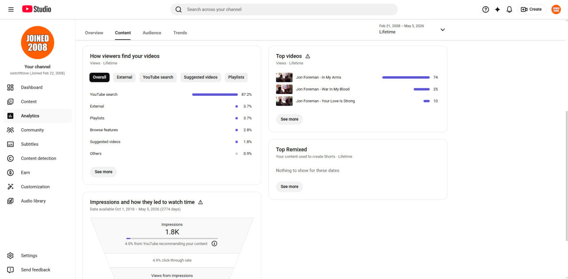Click thumbnail of Your Love Is Strong

click(284, 101)
